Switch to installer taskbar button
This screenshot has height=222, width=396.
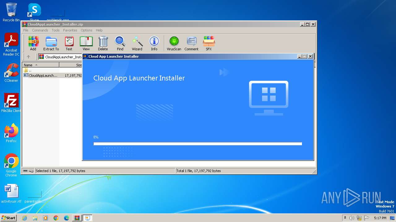pyautogui.click(x=87, y=218)
